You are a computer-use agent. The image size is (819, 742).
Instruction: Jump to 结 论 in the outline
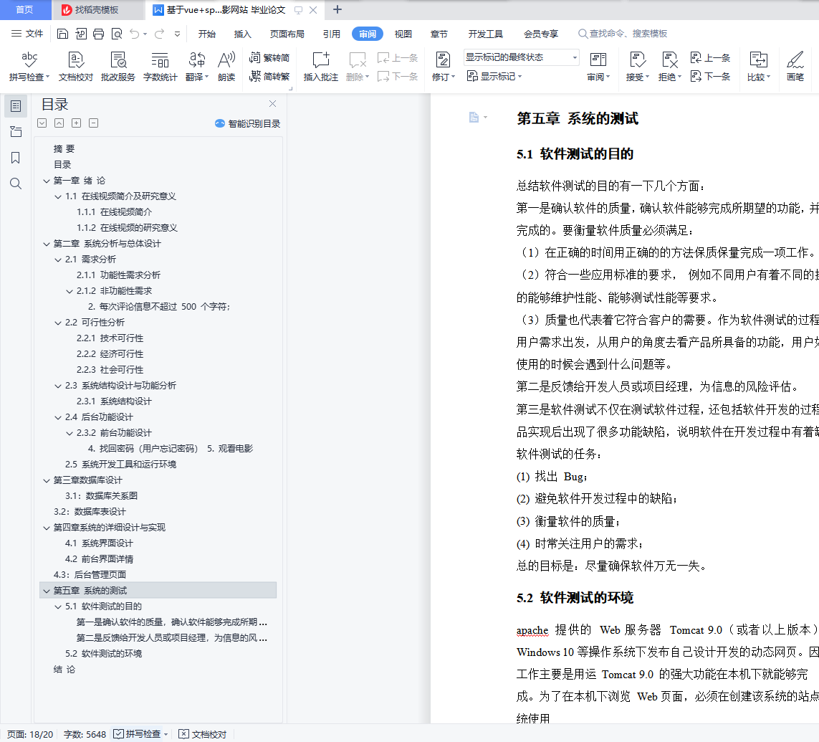[64, 670]
